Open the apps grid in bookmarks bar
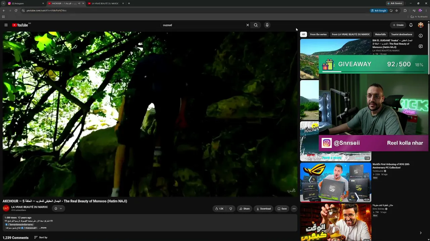This screenshot has height=241, width=430. point(3,17)
